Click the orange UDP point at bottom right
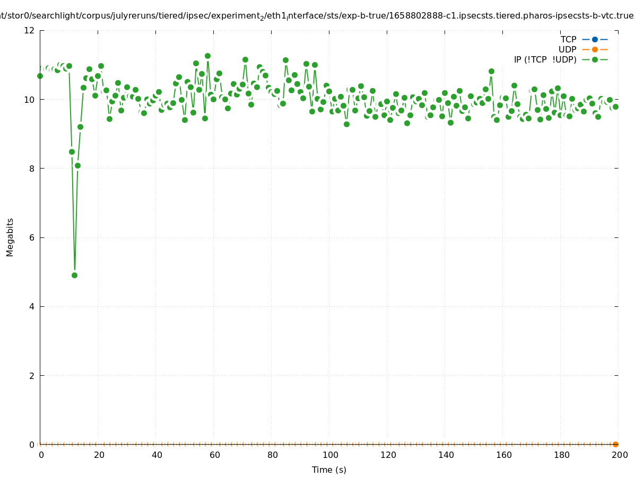 click(x=615, y=444)
